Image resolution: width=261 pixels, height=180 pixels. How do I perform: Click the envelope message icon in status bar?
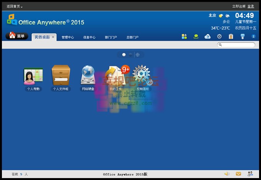pos(238,174)
